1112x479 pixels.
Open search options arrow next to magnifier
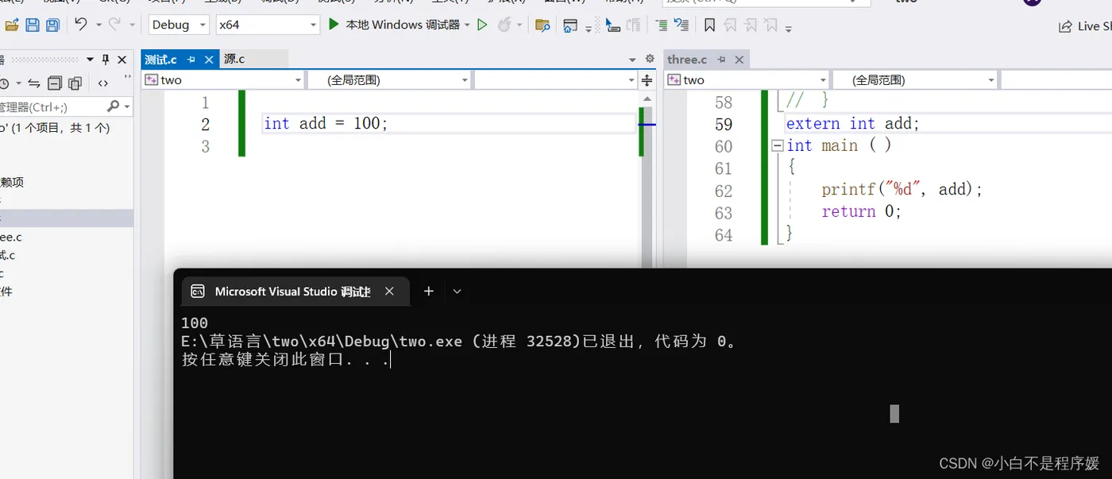(127, 106)
